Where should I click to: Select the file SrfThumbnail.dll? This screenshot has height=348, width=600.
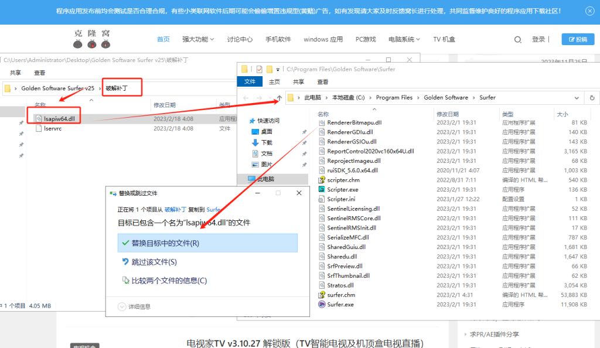pyautogui.click(x=348, y=275)
